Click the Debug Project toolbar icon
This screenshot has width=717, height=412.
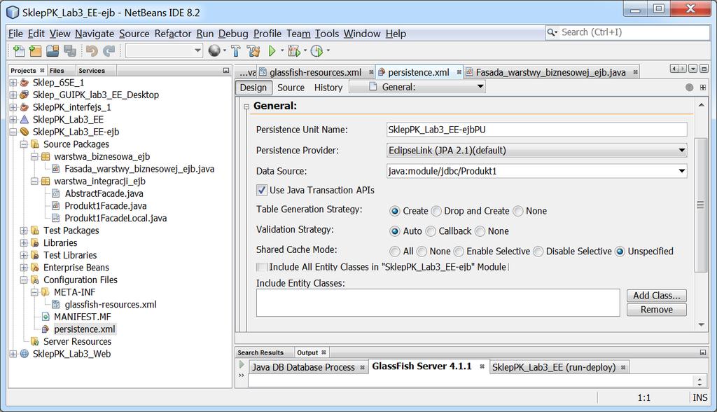(x=294, y=51)
